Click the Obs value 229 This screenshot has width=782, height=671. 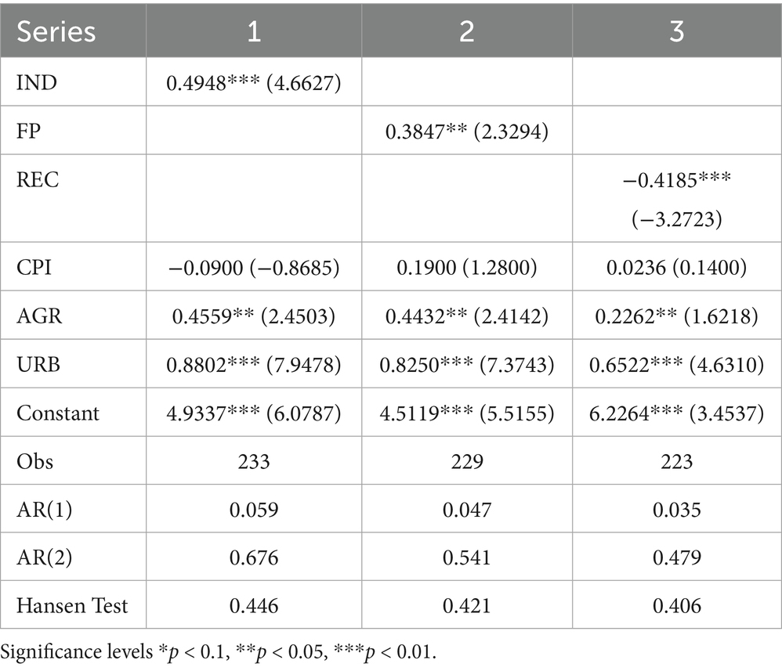point(467,461)
